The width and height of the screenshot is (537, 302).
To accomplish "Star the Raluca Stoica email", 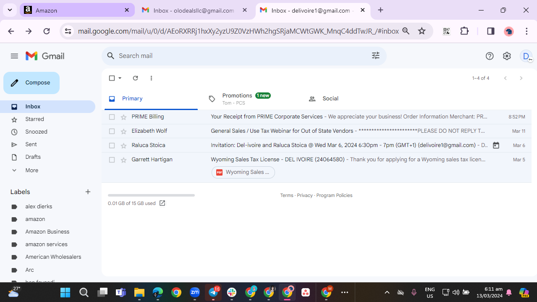I will coord(123,146).
